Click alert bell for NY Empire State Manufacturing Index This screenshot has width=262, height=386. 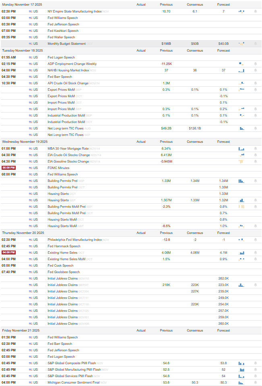[x=256, y=11]
